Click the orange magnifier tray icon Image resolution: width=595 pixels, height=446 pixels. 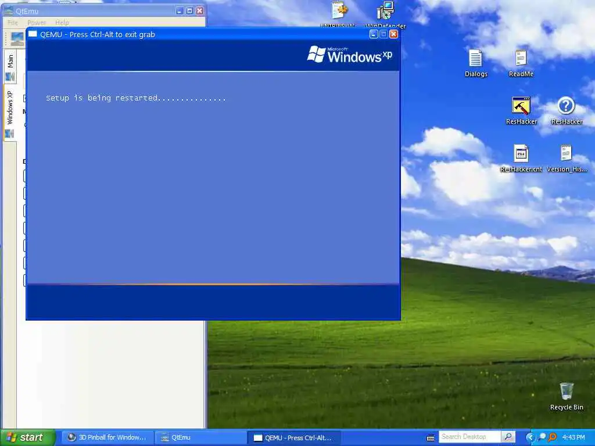pyautogui.click(x=552, y=437)
